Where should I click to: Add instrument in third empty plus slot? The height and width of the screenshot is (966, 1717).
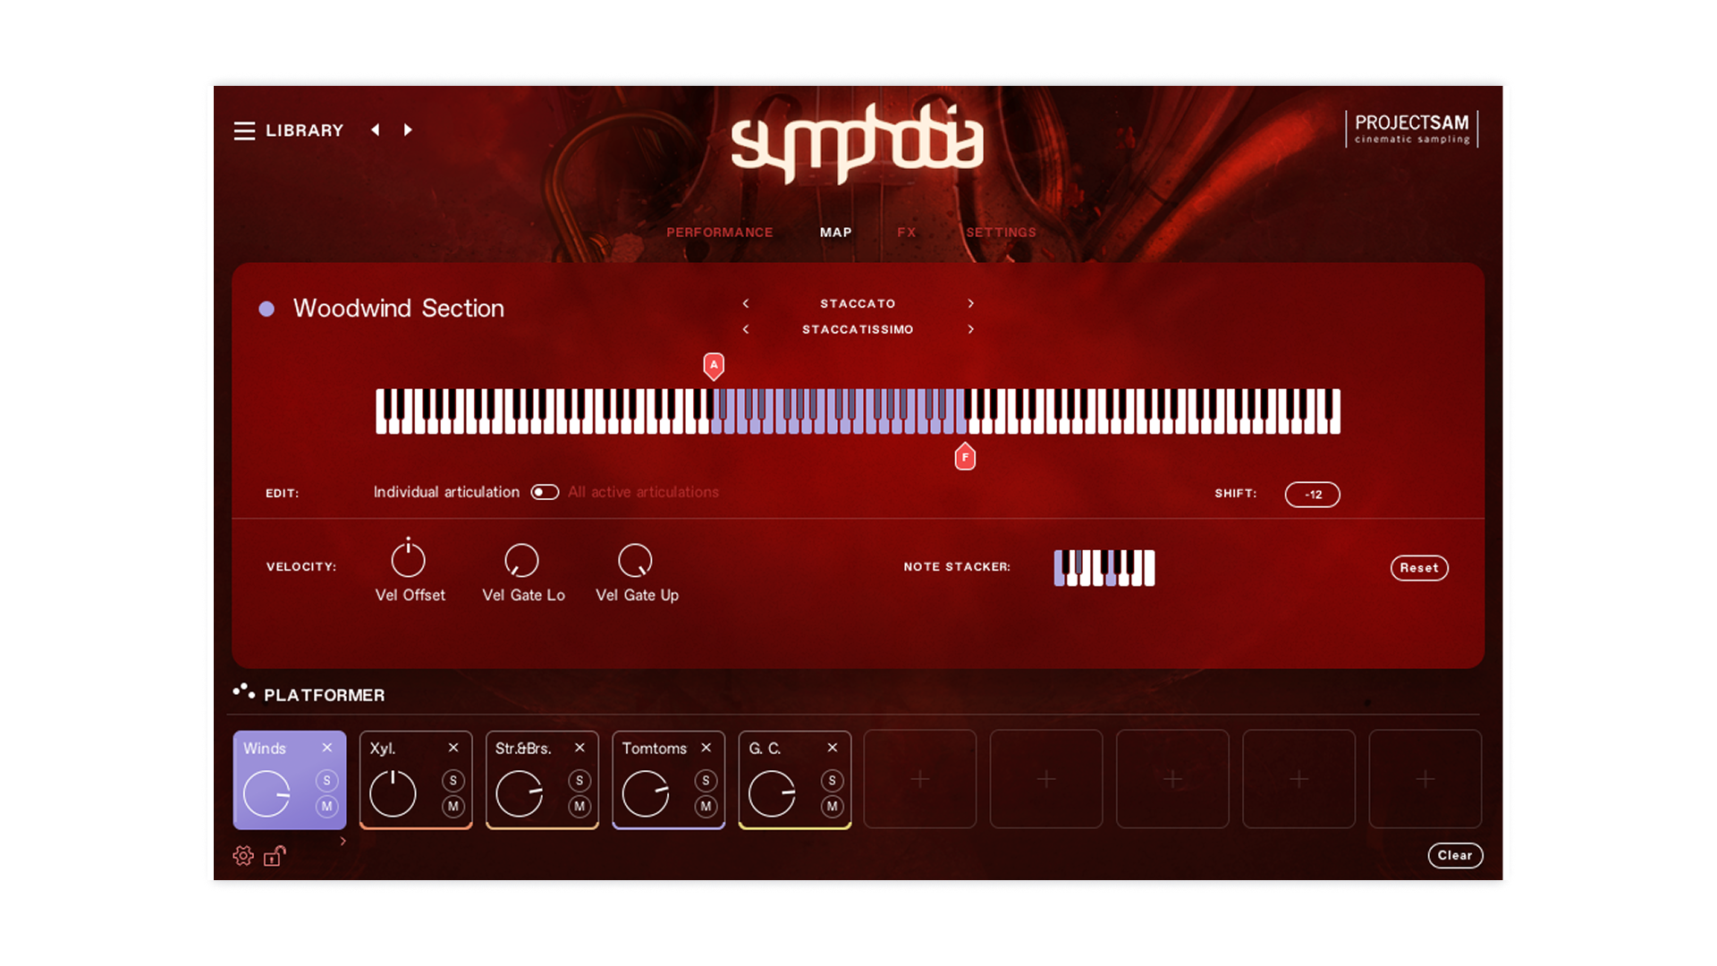1172,779
